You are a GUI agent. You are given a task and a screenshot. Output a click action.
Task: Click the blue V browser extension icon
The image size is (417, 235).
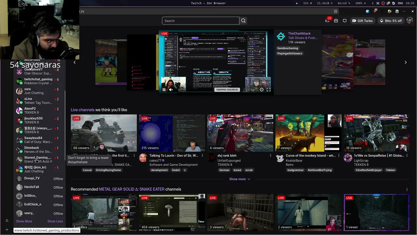click(x=367, y=11)
